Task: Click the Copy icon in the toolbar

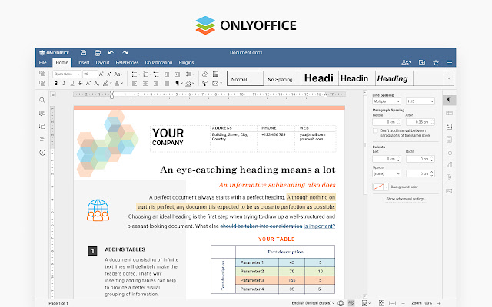Action: click(42, 74)
